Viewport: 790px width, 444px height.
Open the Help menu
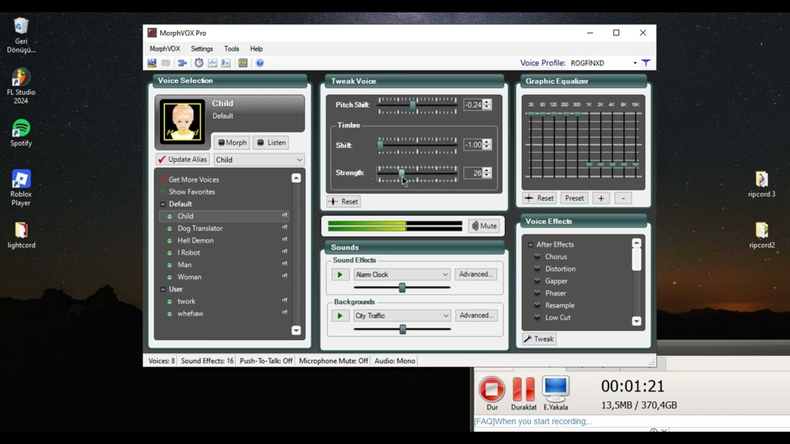point(256,49)
